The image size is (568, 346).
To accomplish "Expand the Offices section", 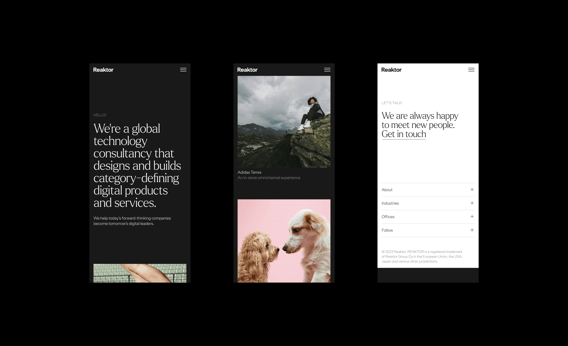I will pos(472,217).
